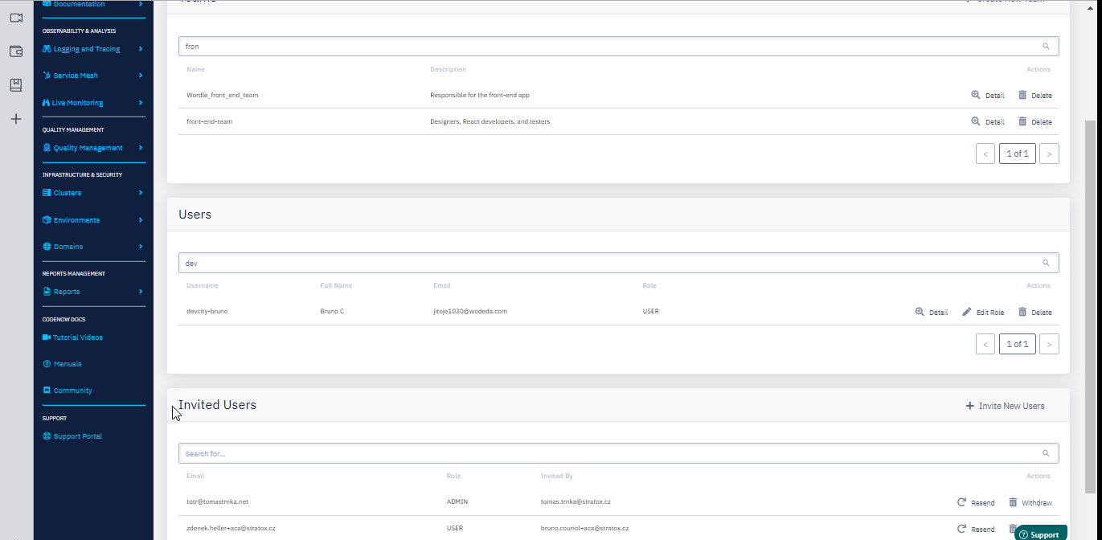The width and height of the screenshot is (1102, 540).
Task: Click the '1 of 1' page indicator under Teams
Action: [1018, 153]
